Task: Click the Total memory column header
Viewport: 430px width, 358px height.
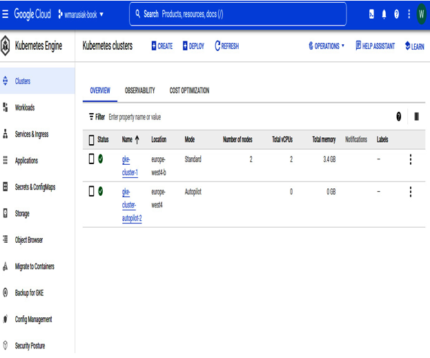Action: click(x=324, y=139)
